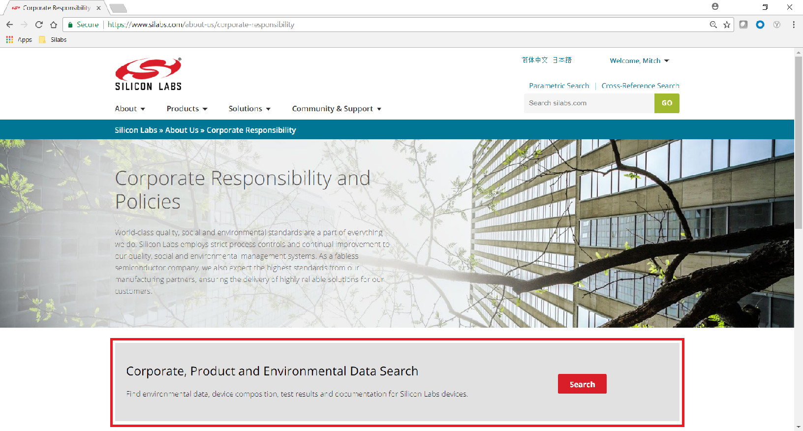
Task: Click the gray V extension icon
Action: [777, 25]
